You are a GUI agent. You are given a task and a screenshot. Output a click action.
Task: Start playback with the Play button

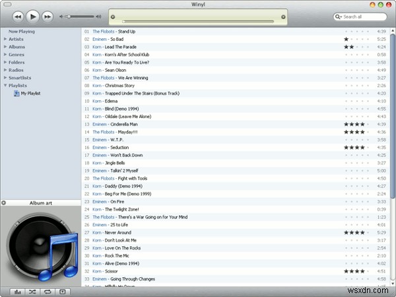coord(33,16)
